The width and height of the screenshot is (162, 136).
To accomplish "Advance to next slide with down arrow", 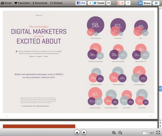I will point(84,132).
